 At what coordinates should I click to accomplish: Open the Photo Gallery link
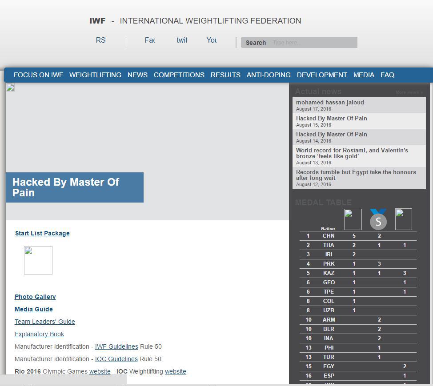35,297
